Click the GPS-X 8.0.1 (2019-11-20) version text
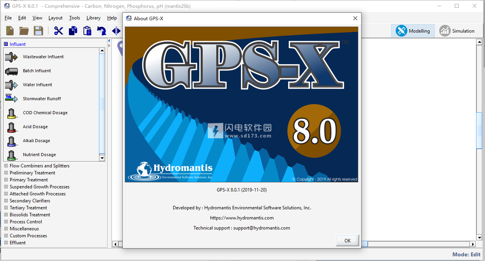 [242, 190]
